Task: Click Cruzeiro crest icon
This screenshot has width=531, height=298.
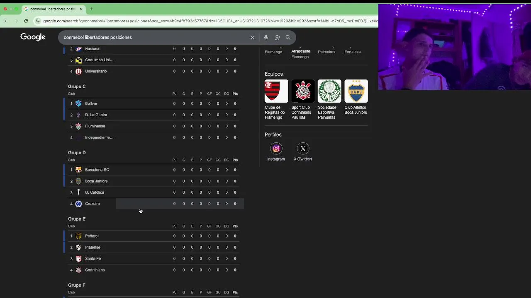Action: click(x=78, y=204)
